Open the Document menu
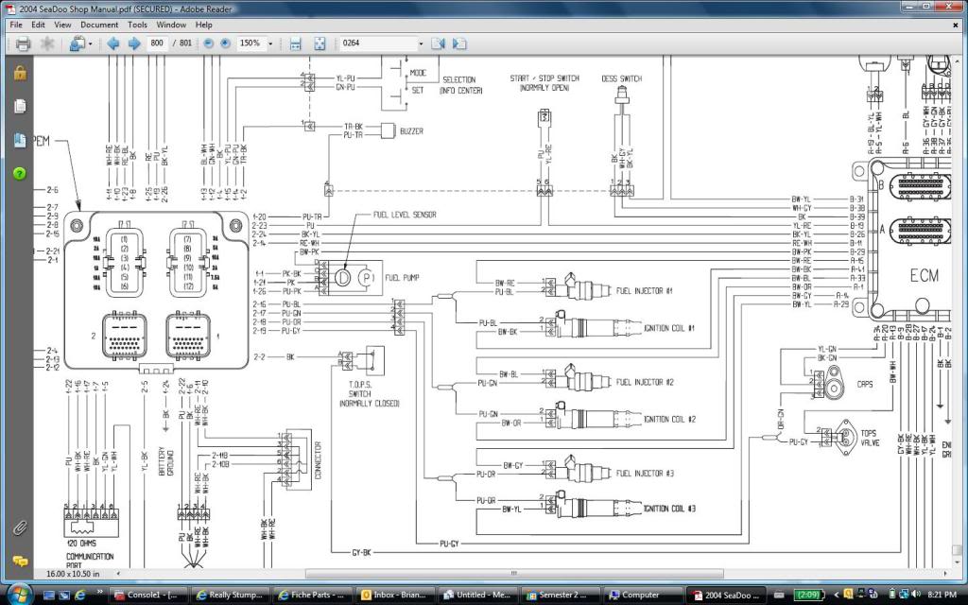 coord(98,25)
